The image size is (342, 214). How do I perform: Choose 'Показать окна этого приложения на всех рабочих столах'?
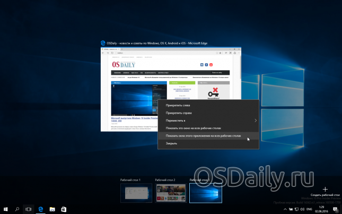click(211, 136)
